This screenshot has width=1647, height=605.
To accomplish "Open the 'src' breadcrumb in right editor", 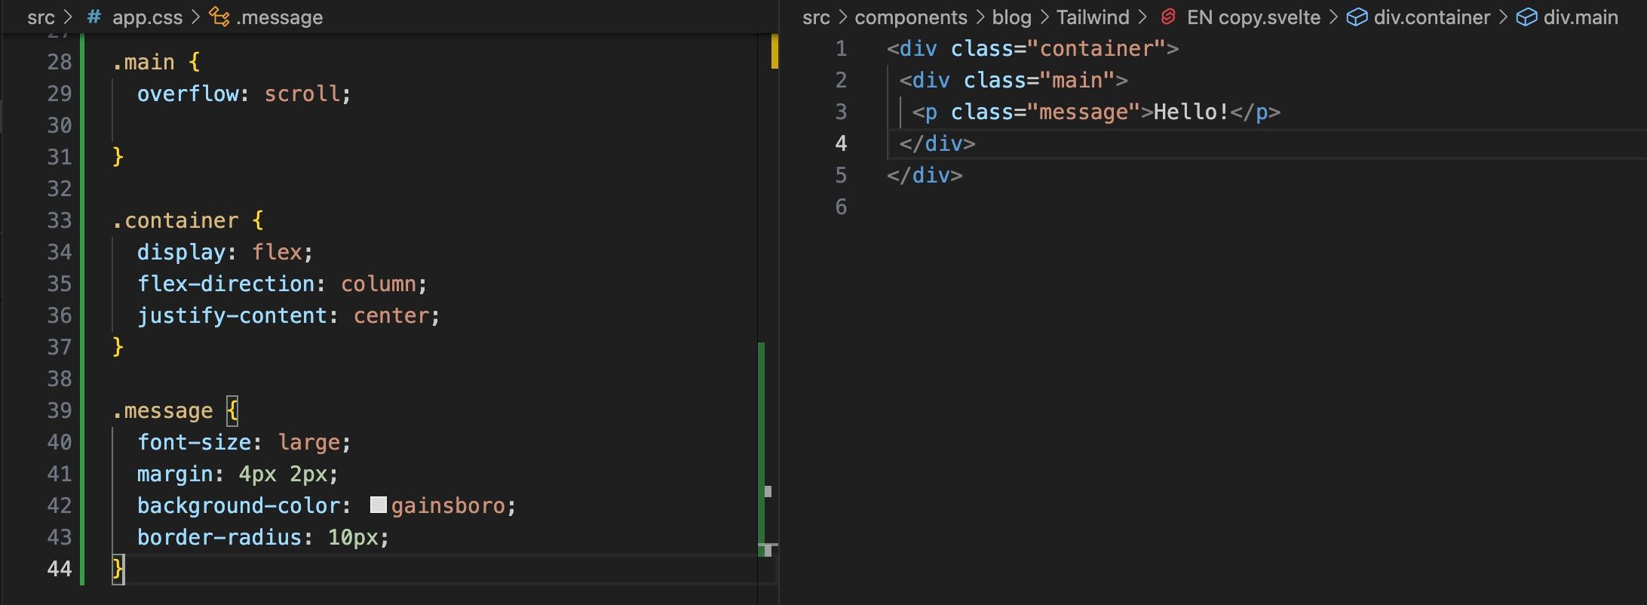I will click(x=816, y=17).
